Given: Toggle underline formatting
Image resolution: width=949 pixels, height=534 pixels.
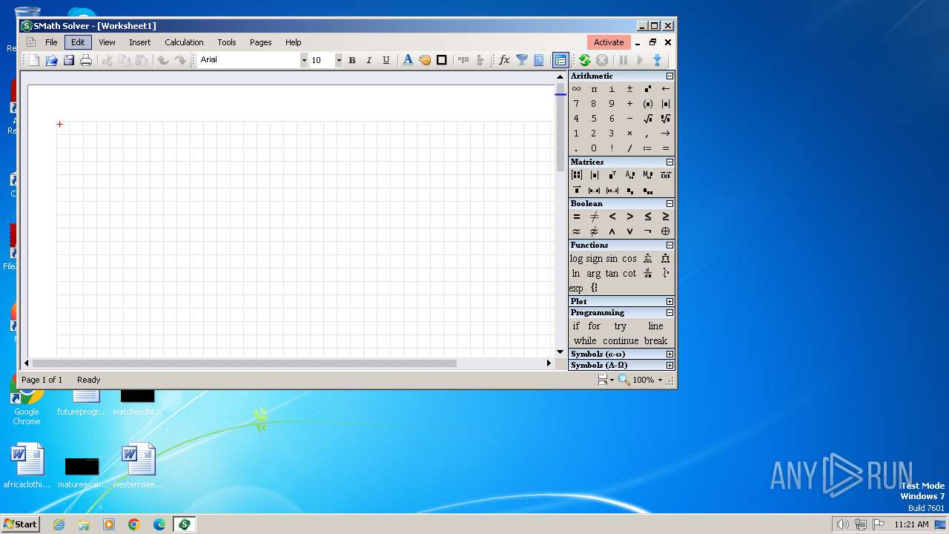Looking at the screenshot, I should coord(386,60).
